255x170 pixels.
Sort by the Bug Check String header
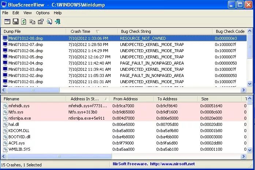(165, 31)
